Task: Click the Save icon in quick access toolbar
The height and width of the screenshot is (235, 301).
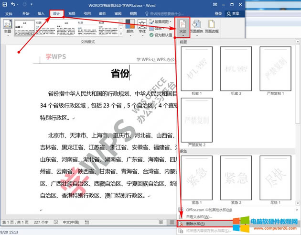Action: (5, 4)
